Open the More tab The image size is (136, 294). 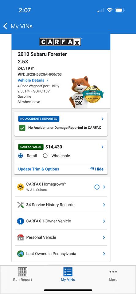coord(113,275)
